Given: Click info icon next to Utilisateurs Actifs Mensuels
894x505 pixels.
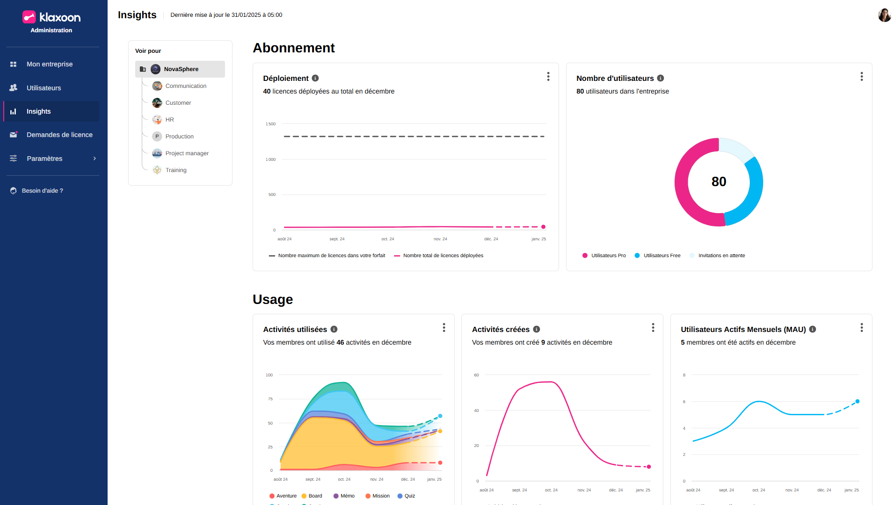Looking at the screenshot, I should [x=813, y=329].
